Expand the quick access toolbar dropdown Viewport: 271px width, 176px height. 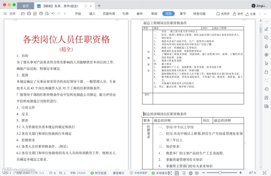pos(65,14)
